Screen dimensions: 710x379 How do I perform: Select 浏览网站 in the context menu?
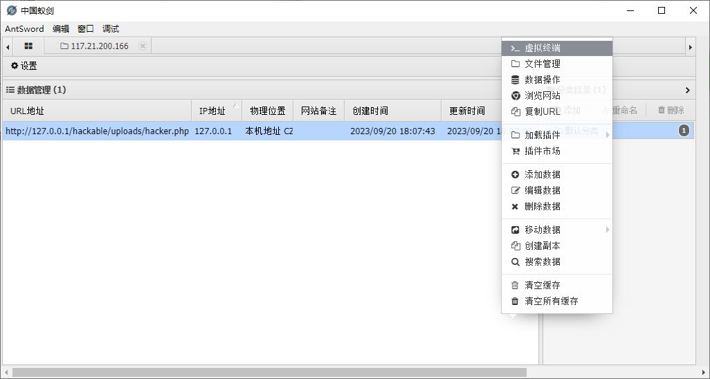[557, 95]
